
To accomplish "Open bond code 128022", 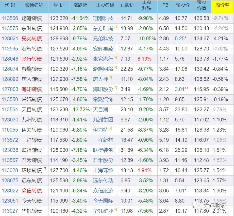I will [x=10, y=191].
